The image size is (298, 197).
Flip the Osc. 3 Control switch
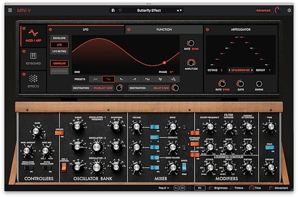click(64, 167)
